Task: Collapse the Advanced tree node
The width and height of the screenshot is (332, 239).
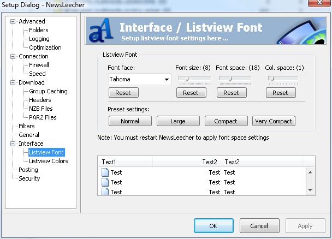Action: 13,22
